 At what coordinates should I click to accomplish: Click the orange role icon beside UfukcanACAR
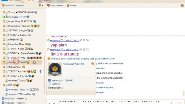pyautogui.click(x=4, y=67)
